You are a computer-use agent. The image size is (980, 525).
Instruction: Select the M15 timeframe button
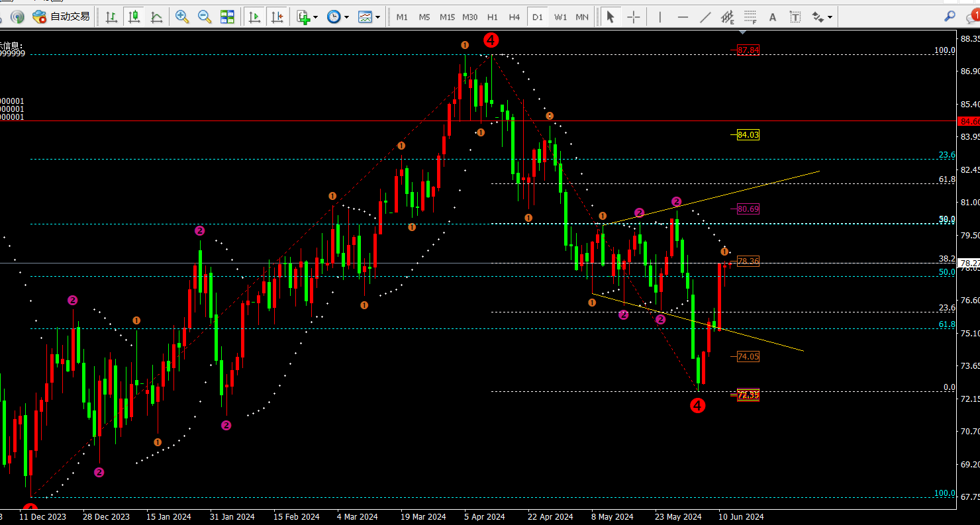click(x=447, y=17)
